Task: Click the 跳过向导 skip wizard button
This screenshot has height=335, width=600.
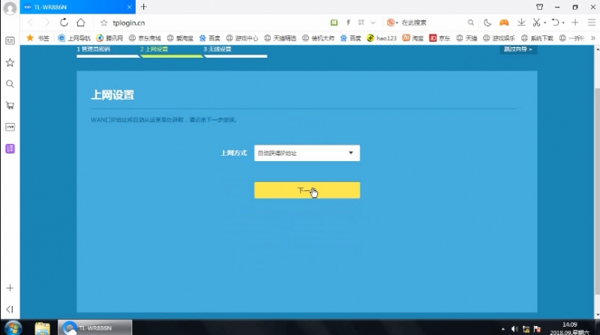Action: (x=518, y=49)
